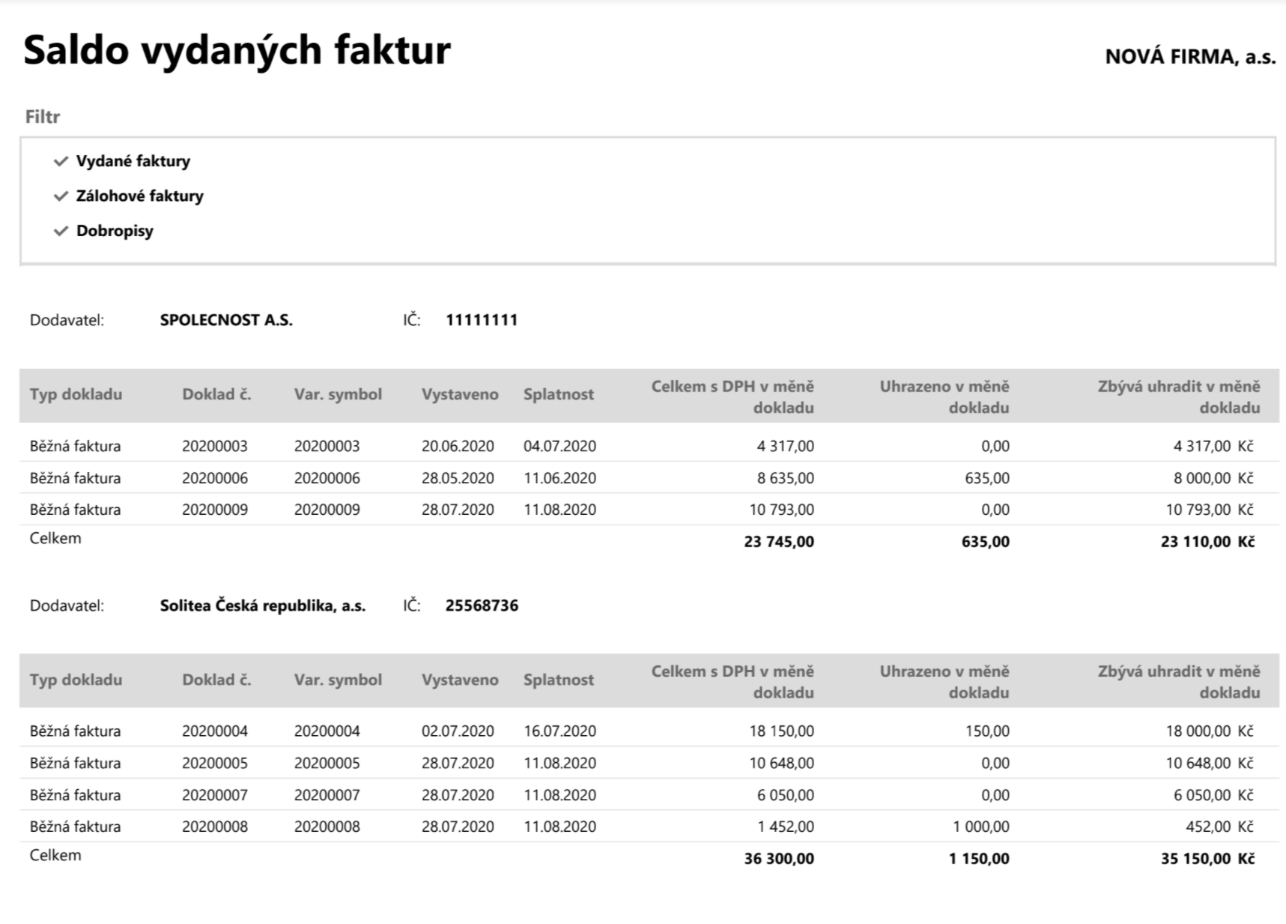Click supplier name SPOLECNOST A.S.
Screen dimensions: 1286x924
point(226,320)
